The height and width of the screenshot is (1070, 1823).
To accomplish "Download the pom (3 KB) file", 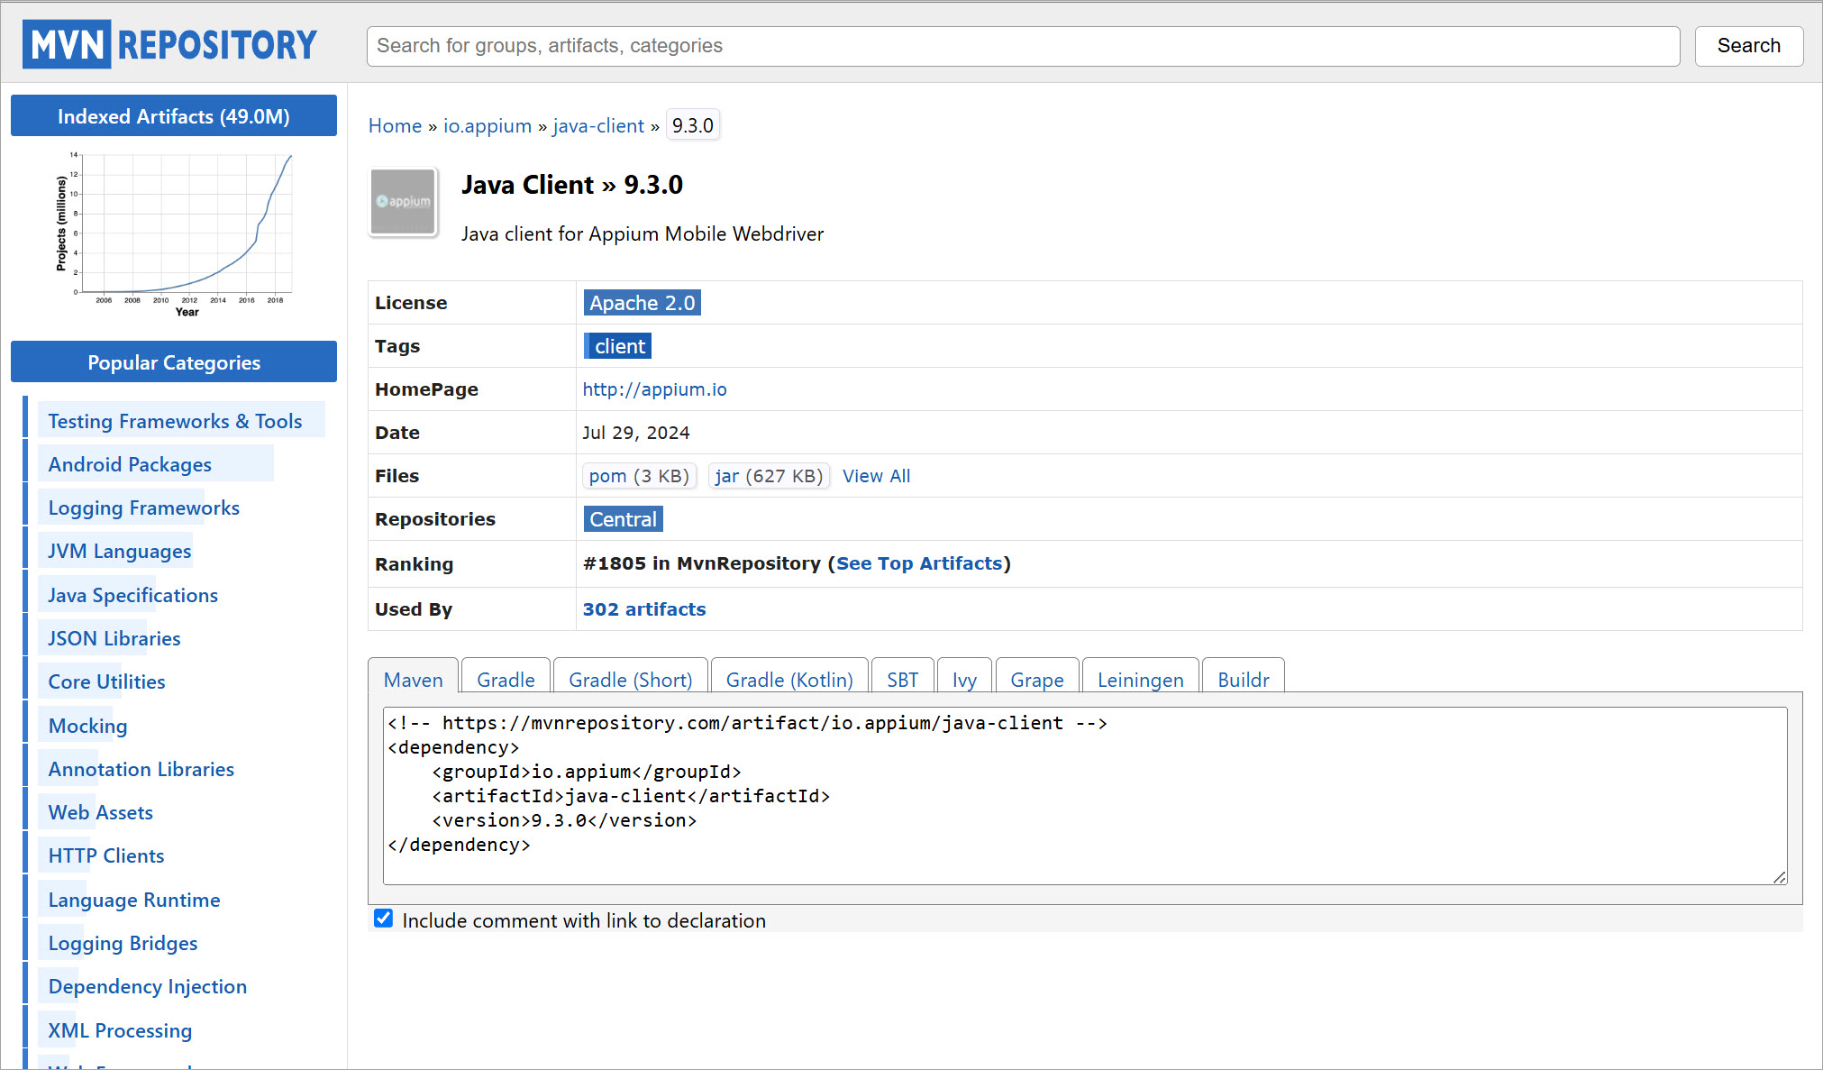I will [x=639, y=476].
